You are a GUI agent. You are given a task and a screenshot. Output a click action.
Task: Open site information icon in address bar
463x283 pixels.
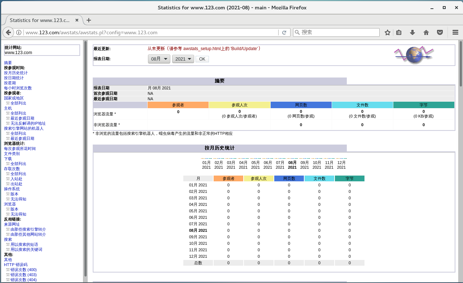[x=19, y=32]
